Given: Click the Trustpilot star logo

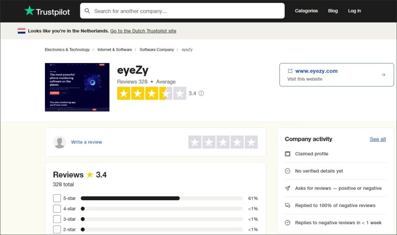Looking at the screenshot, I should point(29,11).
